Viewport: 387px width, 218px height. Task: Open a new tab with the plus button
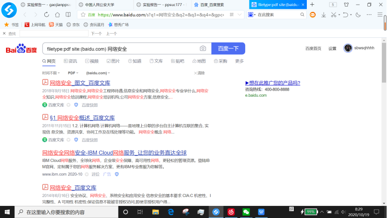click(x=312, y=5)
